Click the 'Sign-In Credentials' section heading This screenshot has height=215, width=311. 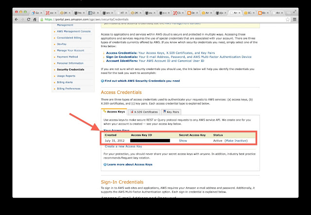tap(122, 182)
